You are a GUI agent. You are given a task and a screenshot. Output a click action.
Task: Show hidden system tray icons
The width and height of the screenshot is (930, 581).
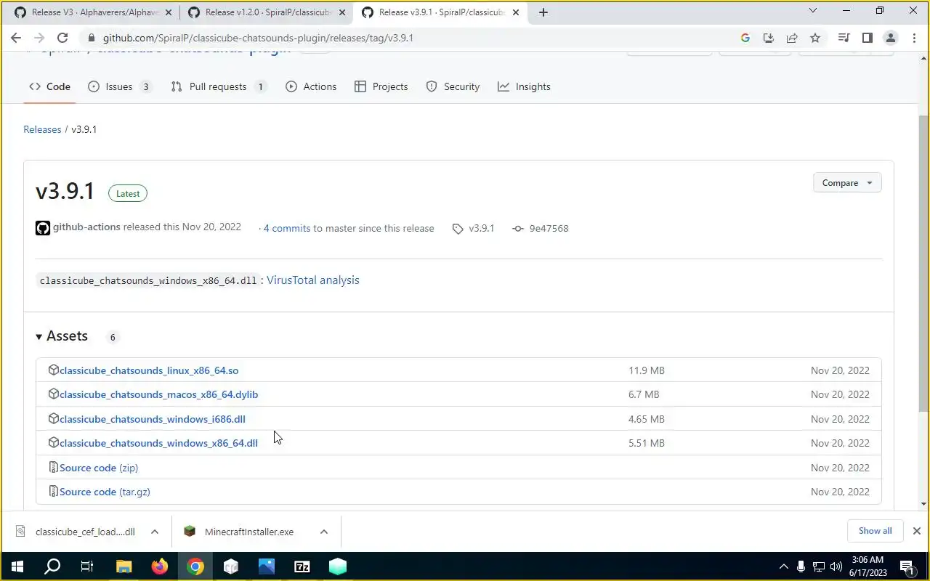tap(783, 566)
